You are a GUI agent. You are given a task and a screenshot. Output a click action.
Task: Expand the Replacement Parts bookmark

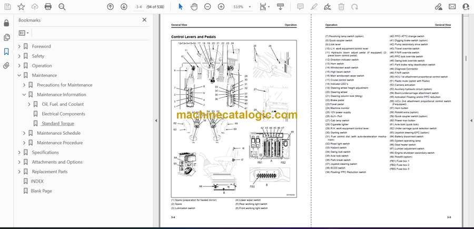pyautogui.click(x=19, y=172)
